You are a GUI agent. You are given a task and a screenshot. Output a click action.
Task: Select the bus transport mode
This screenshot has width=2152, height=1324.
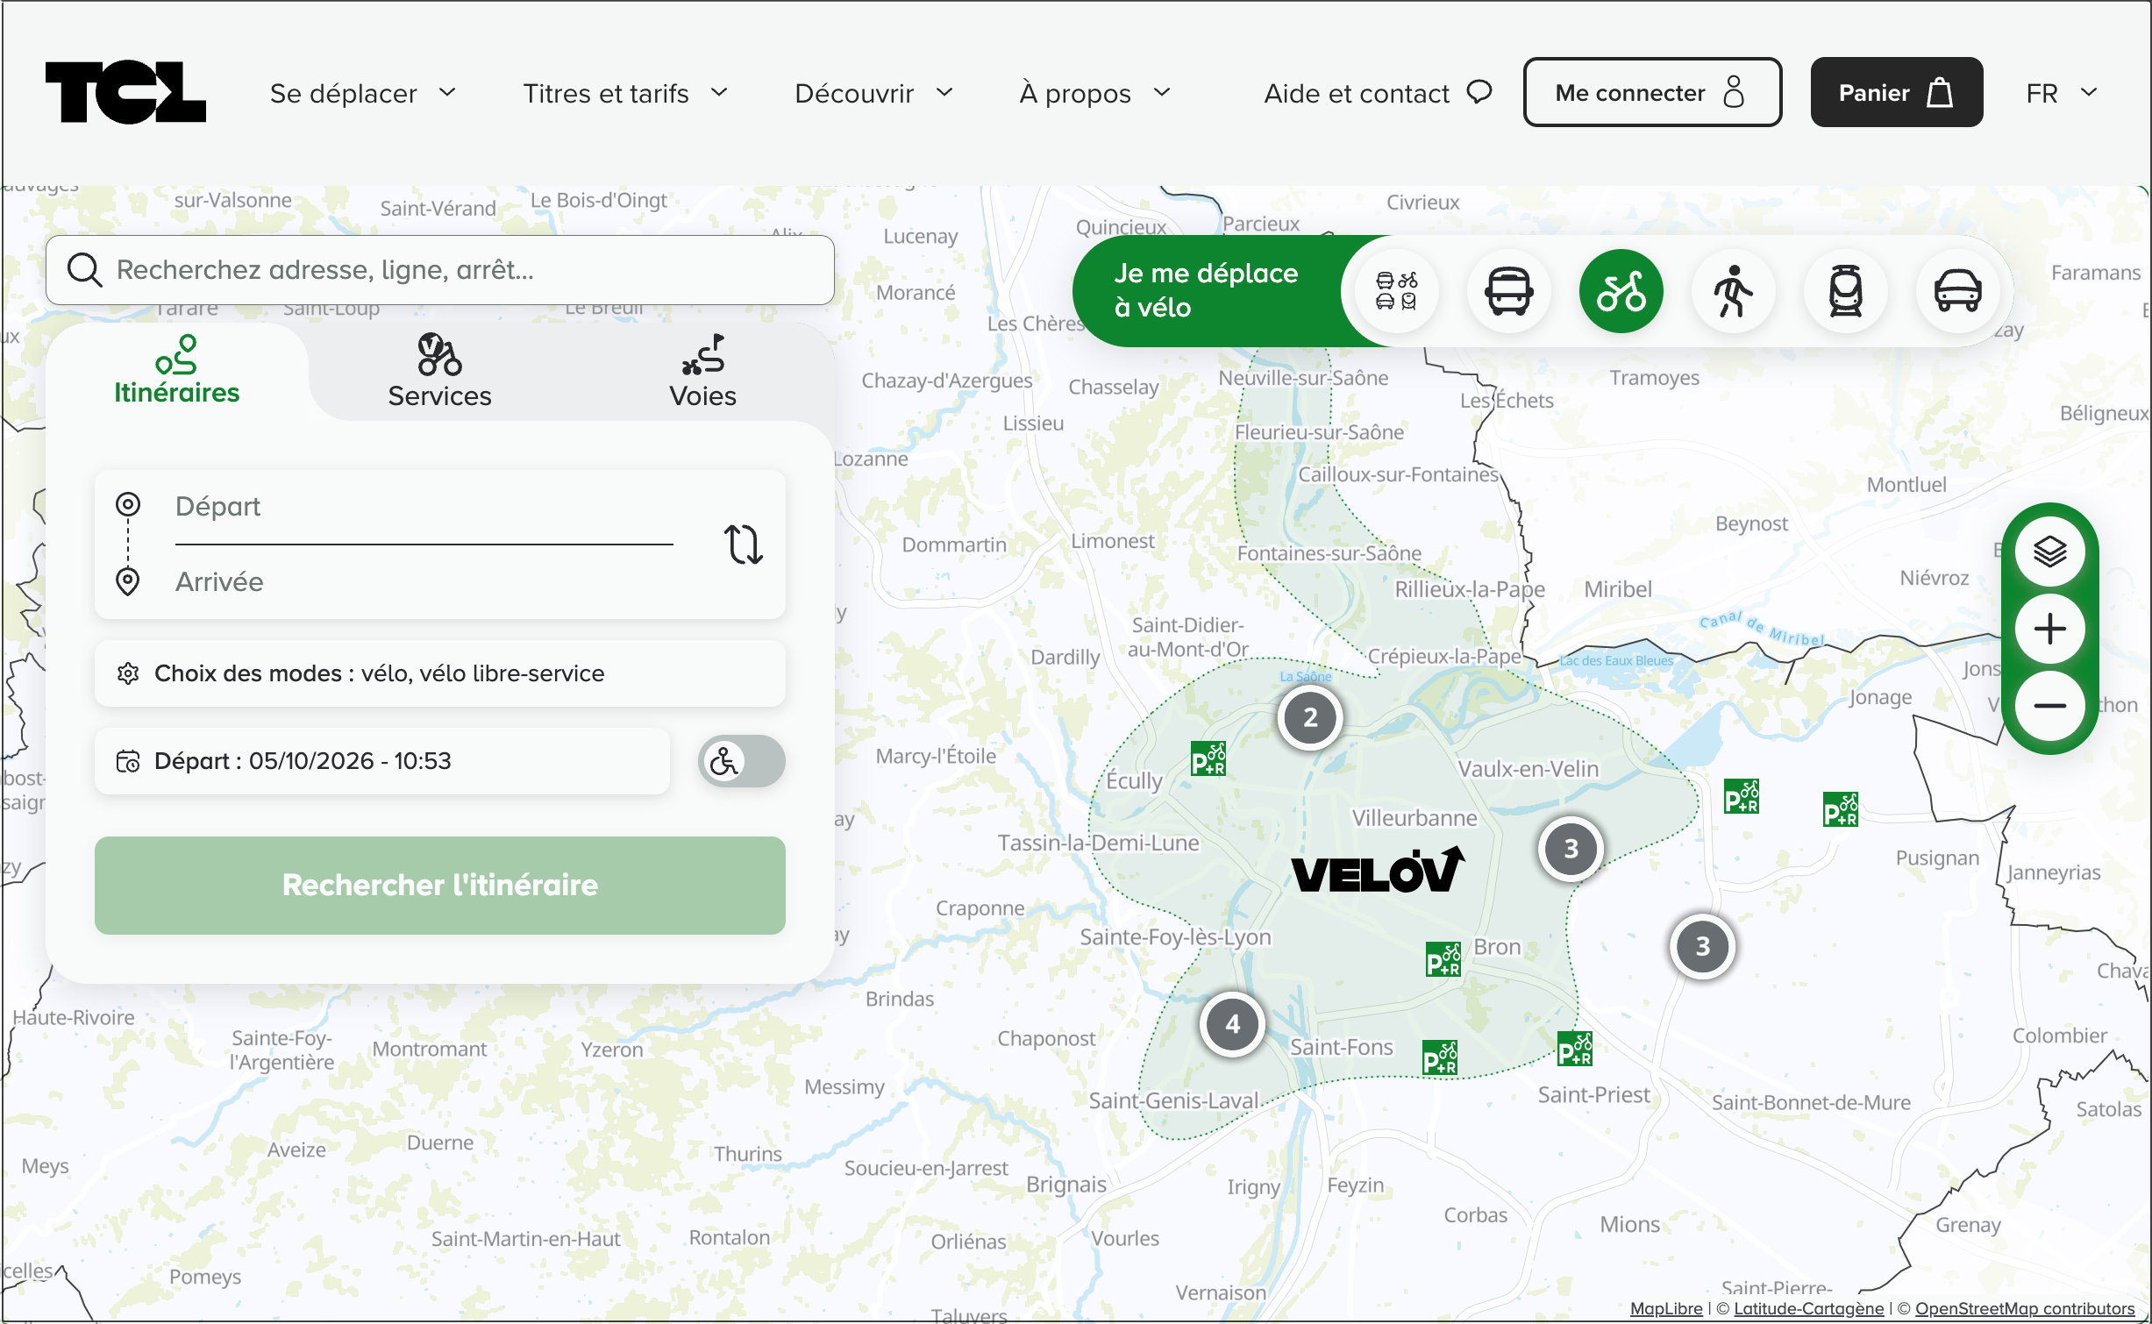pos(1508,291)
